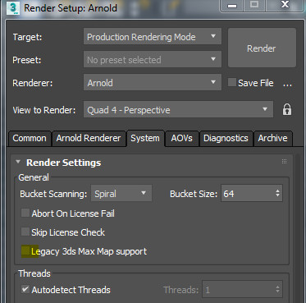Select the System tab
This screenshot has width=306, height=303.
point(145,138)
